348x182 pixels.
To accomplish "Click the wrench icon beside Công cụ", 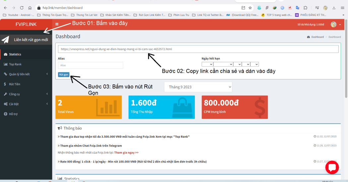I will coord(5,94).
